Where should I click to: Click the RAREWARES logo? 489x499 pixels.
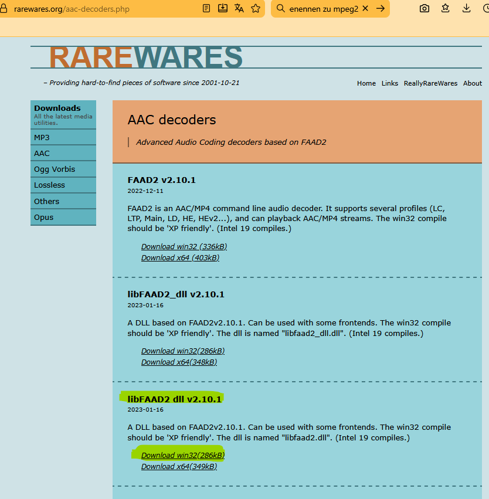pos(146,57)
